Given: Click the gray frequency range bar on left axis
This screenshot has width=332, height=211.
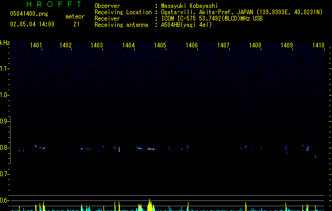Looking at the screenshot, I should point(10,140).
